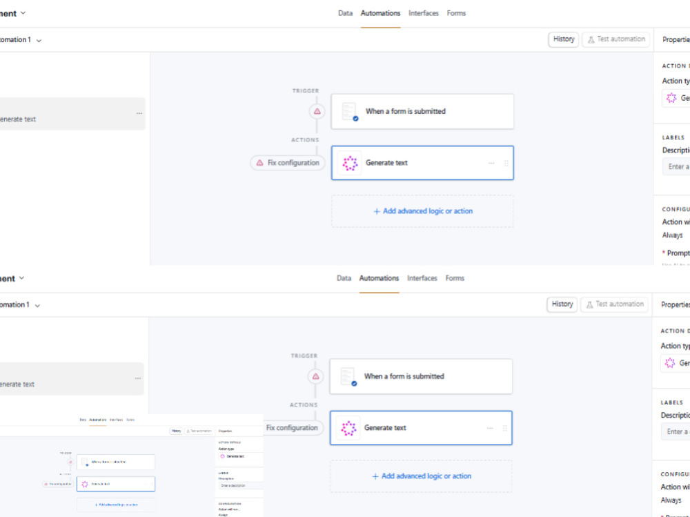
Task: Click the History button in the top copy
Action: (x=563, y=39)
